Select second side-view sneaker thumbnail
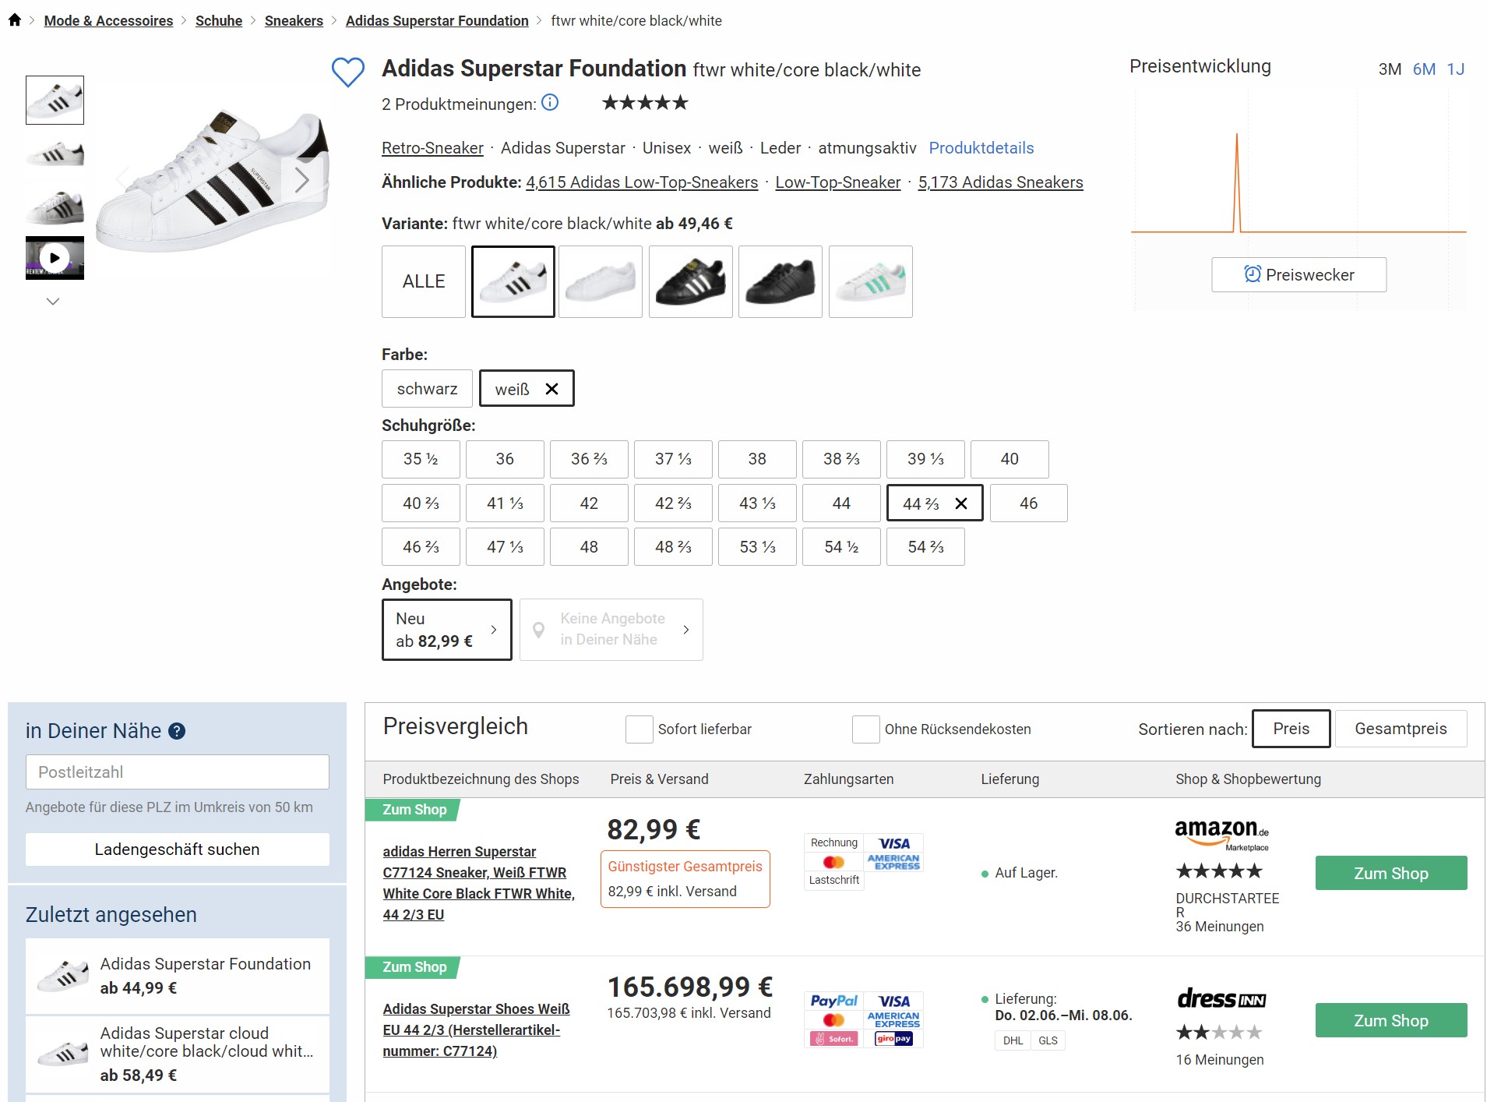Screen dimensions: 1487x1102 click(x=55, y=153)
